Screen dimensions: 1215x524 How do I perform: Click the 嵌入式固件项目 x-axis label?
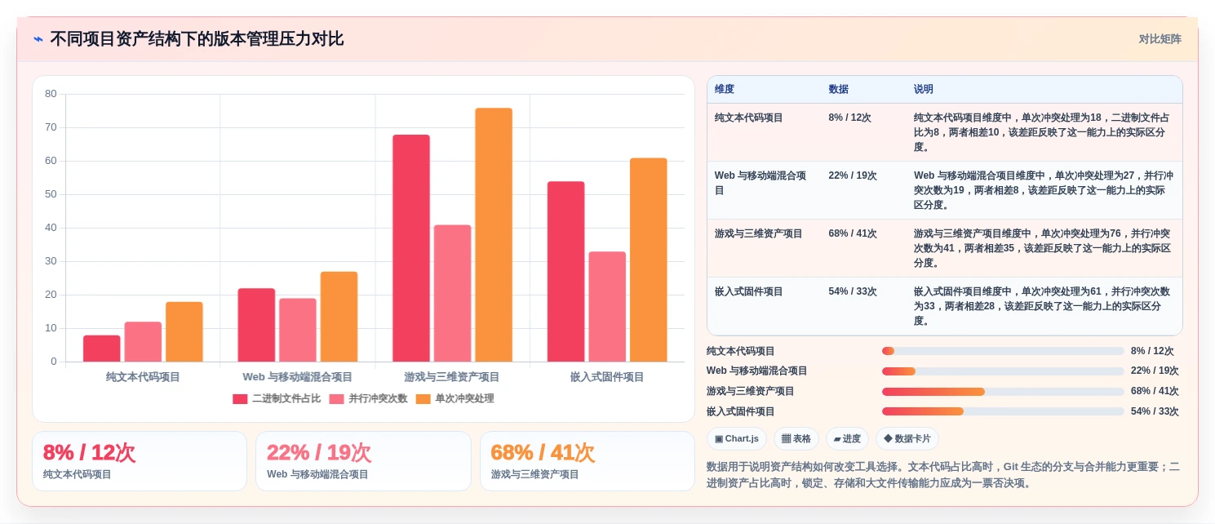(x=607, y=377)
